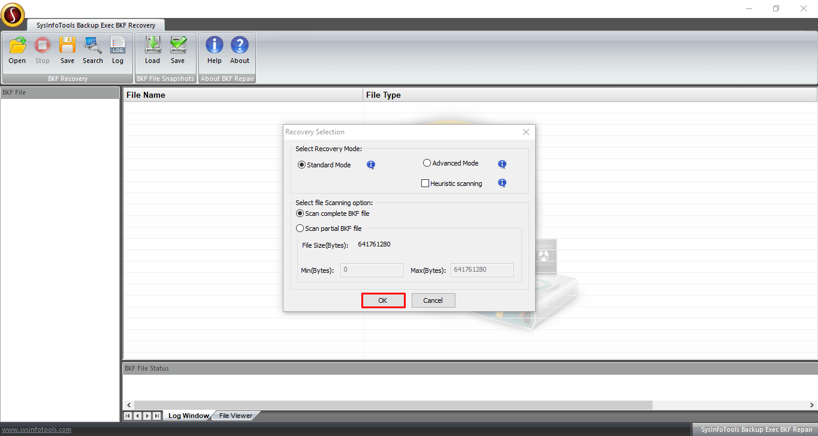Viewport: 818px width, 436px height.
Task: Go to next tab navigation arrow
Action: [147, 416]
